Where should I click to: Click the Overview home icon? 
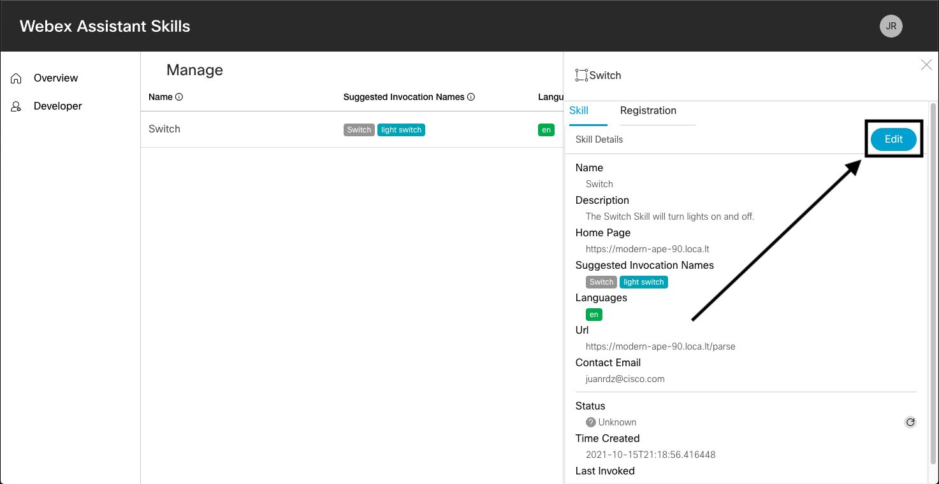(x=17, y=78)
